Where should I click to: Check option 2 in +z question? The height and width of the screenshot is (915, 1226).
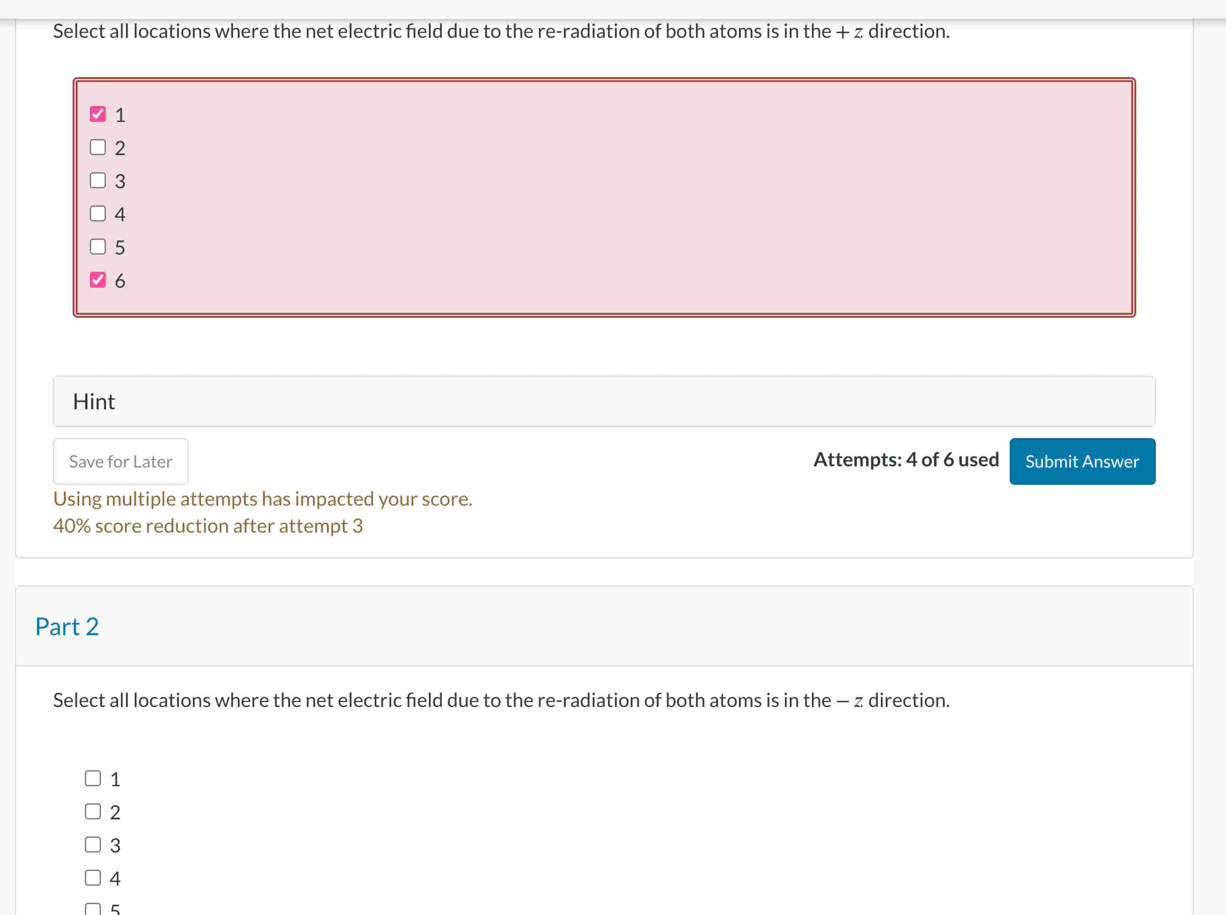click(98, 147)
